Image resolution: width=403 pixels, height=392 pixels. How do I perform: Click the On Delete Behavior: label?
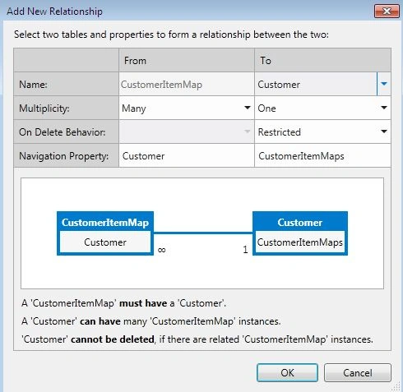(x=63, y=132)
